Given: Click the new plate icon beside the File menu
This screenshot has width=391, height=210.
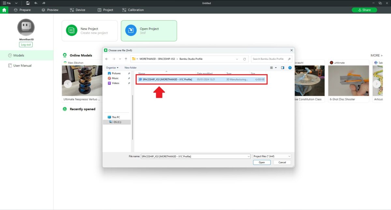Looking at the screenshot, I should click(x=28, y=3).
